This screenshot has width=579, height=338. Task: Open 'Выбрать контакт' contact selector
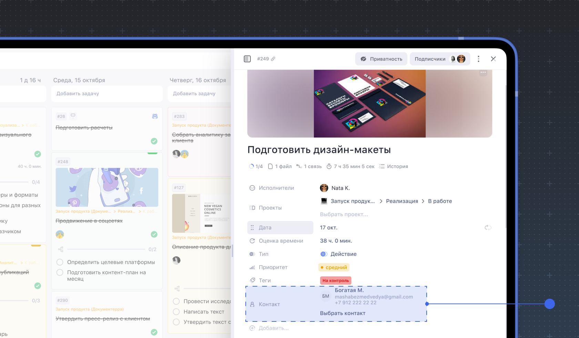coord(342,313)
